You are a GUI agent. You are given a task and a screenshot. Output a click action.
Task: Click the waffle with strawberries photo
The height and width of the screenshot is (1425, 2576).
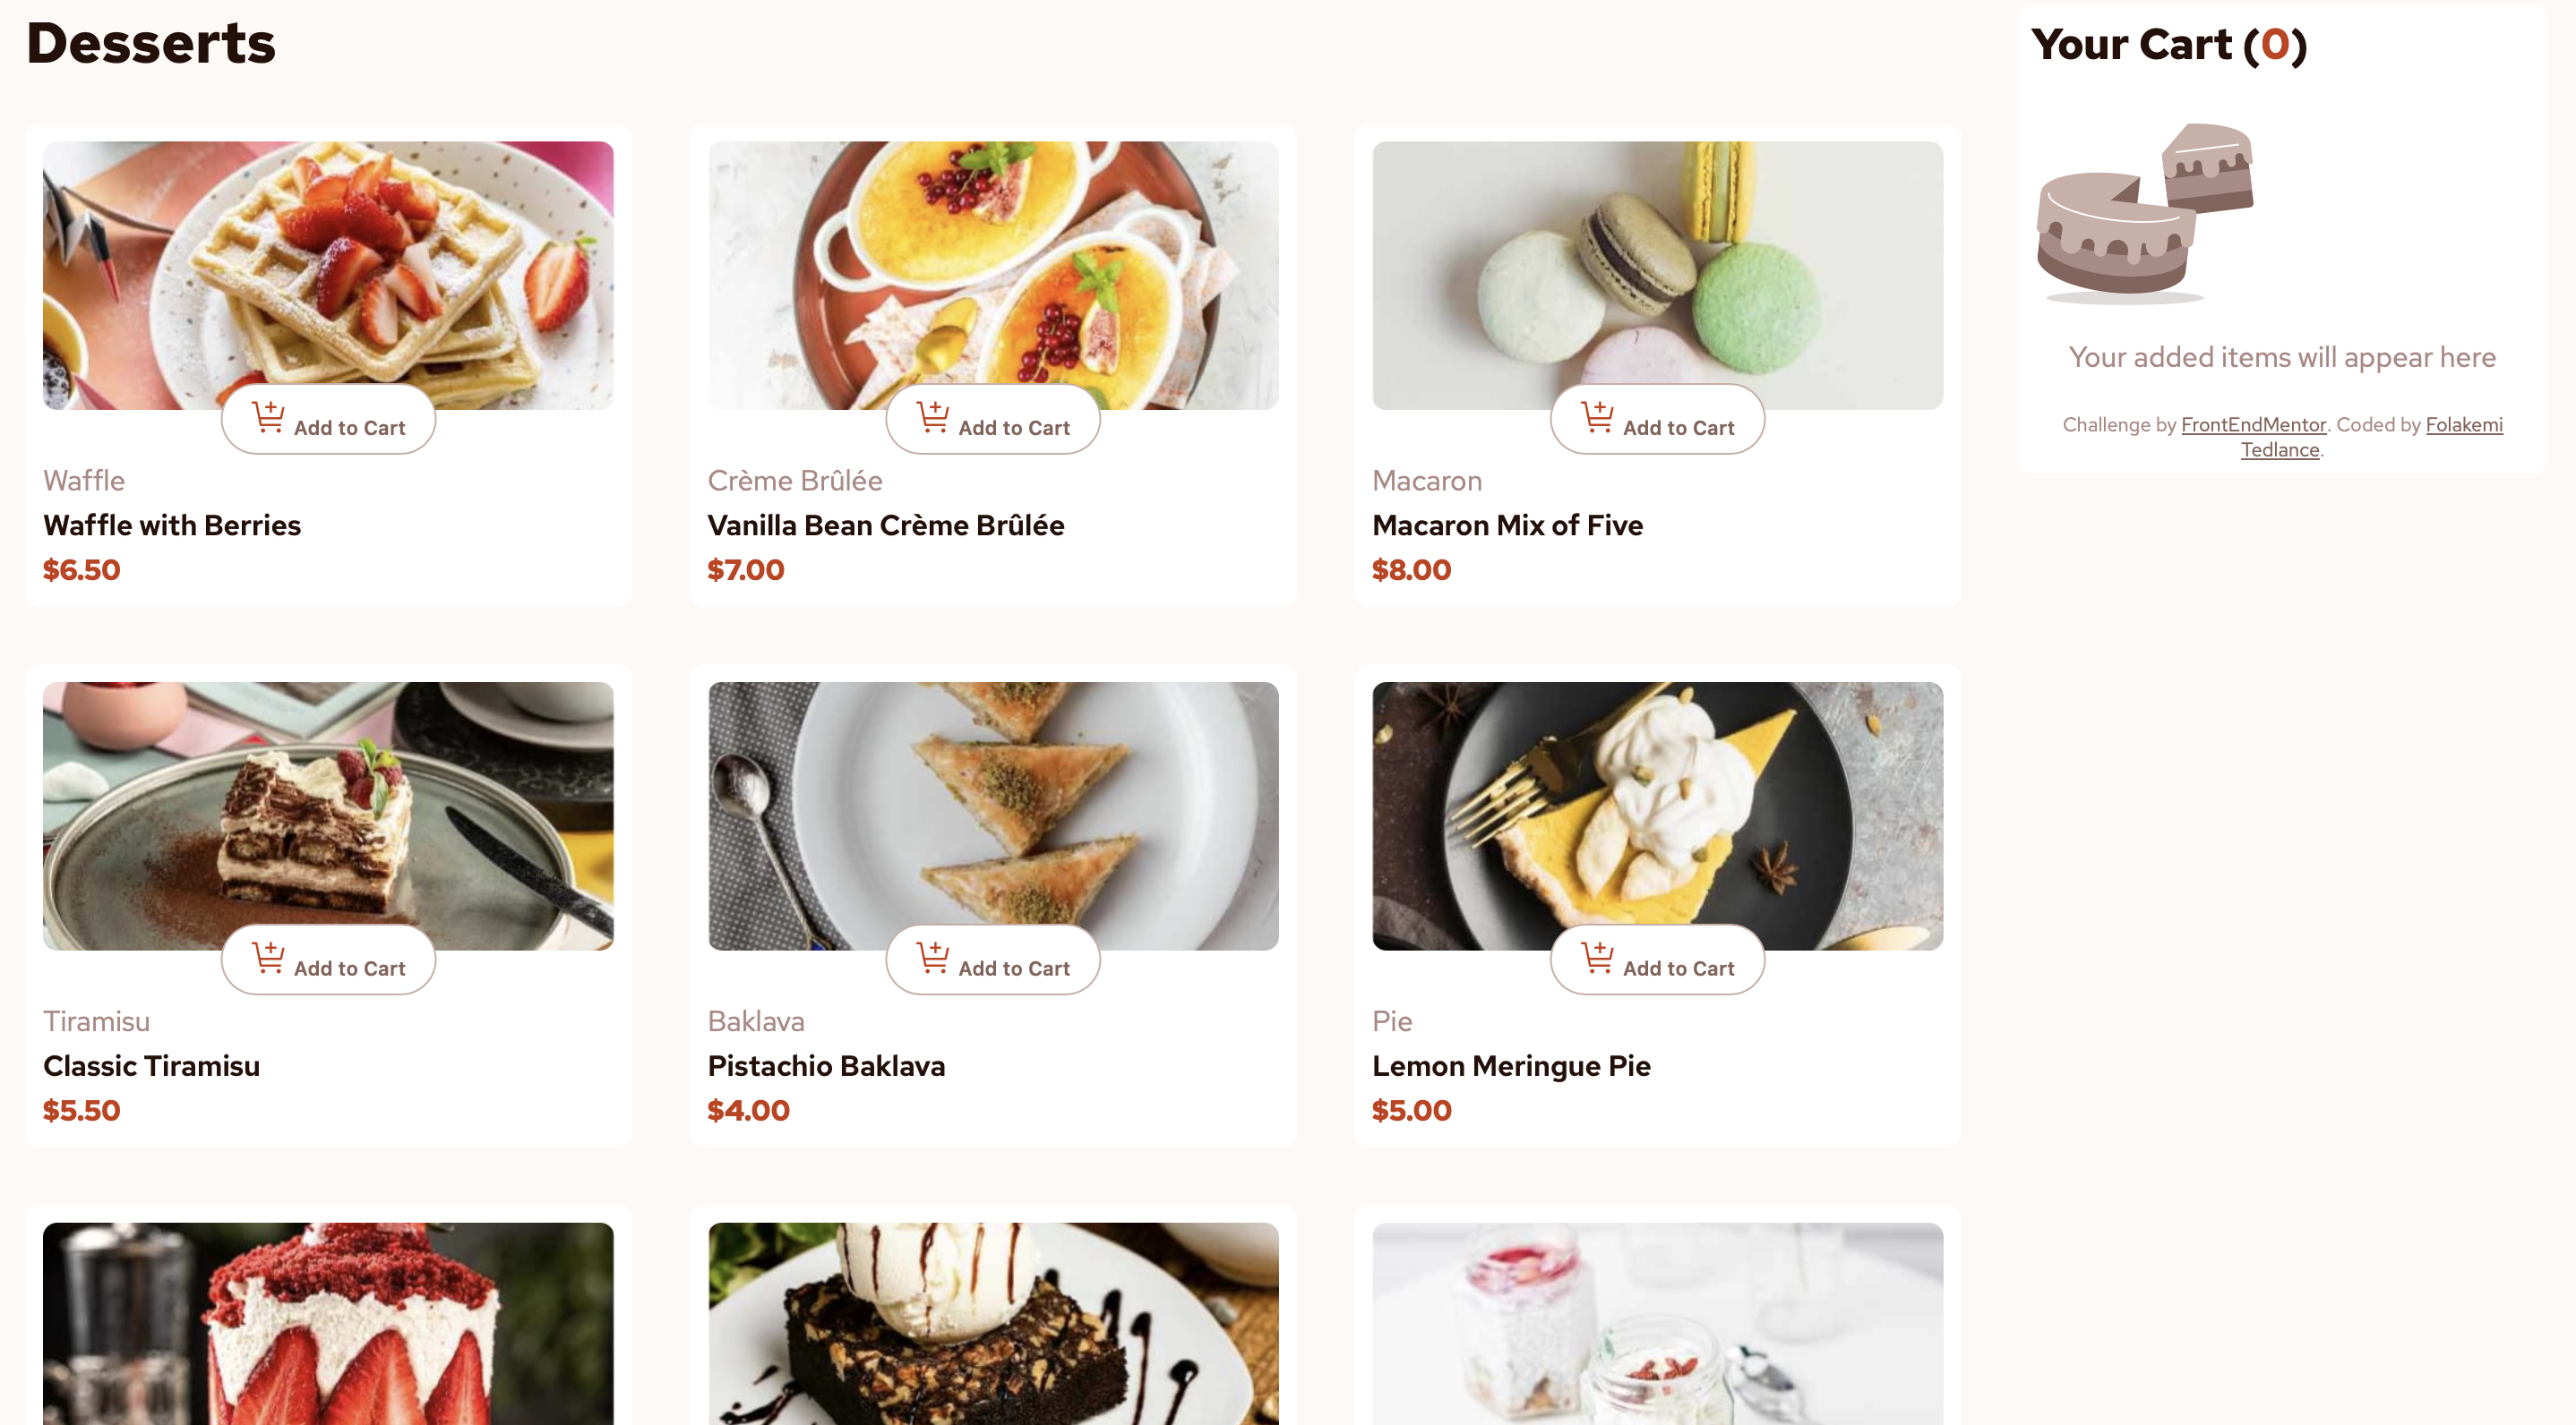[x=328, y=275]
